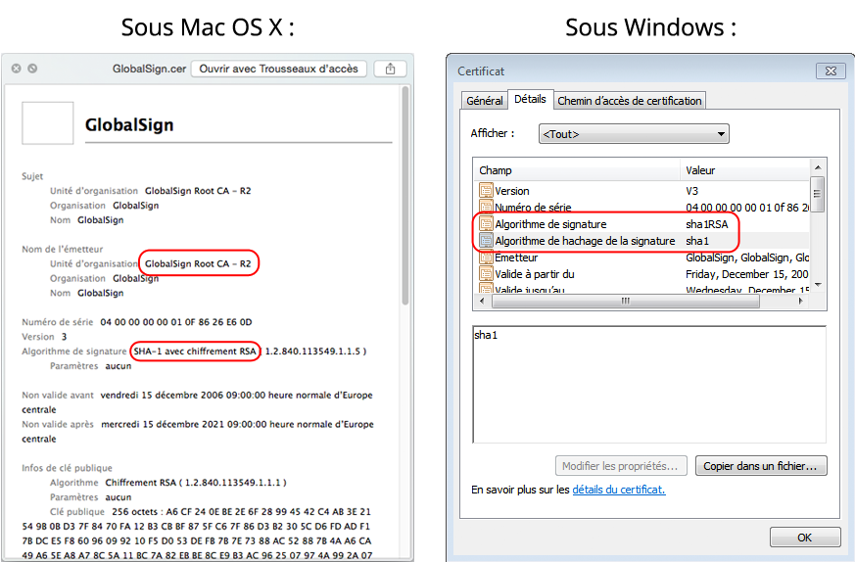Select the Version row text
855x562 pixels.
pos(511,191)
